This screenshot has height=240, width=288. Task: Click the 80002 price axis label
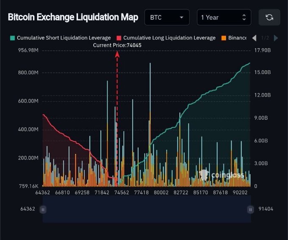161,193
